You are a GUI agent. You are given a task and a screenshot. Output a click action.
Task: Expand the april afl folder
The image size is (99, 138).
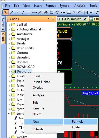(9, 25)
